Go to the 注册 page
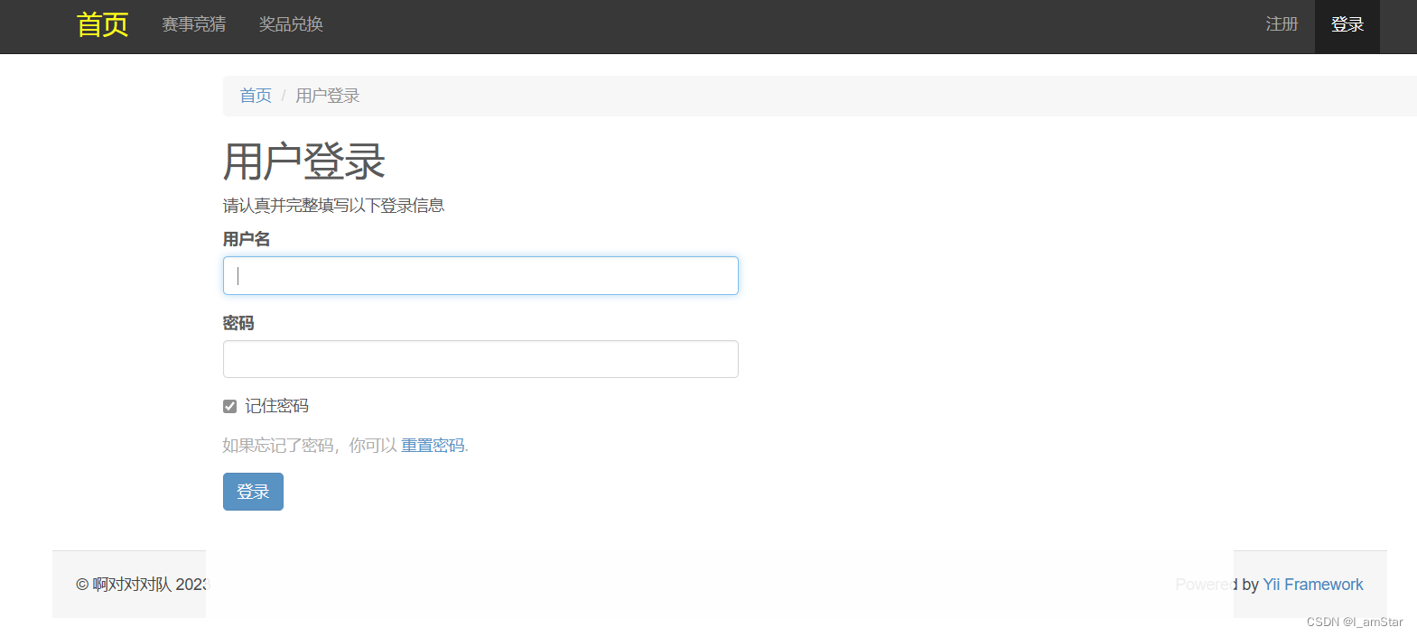This screenshot has height=636, width=1417. pyautogui.click(x=1282, y=24)
